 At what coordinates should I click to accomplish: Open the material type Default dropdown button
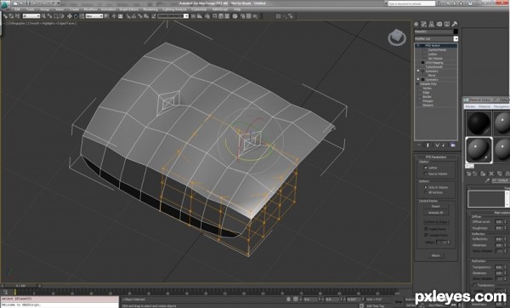click(x=501, y=180)
